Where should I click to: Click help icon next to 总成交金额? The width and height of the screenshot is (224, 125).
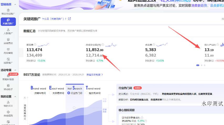(103, 45)
